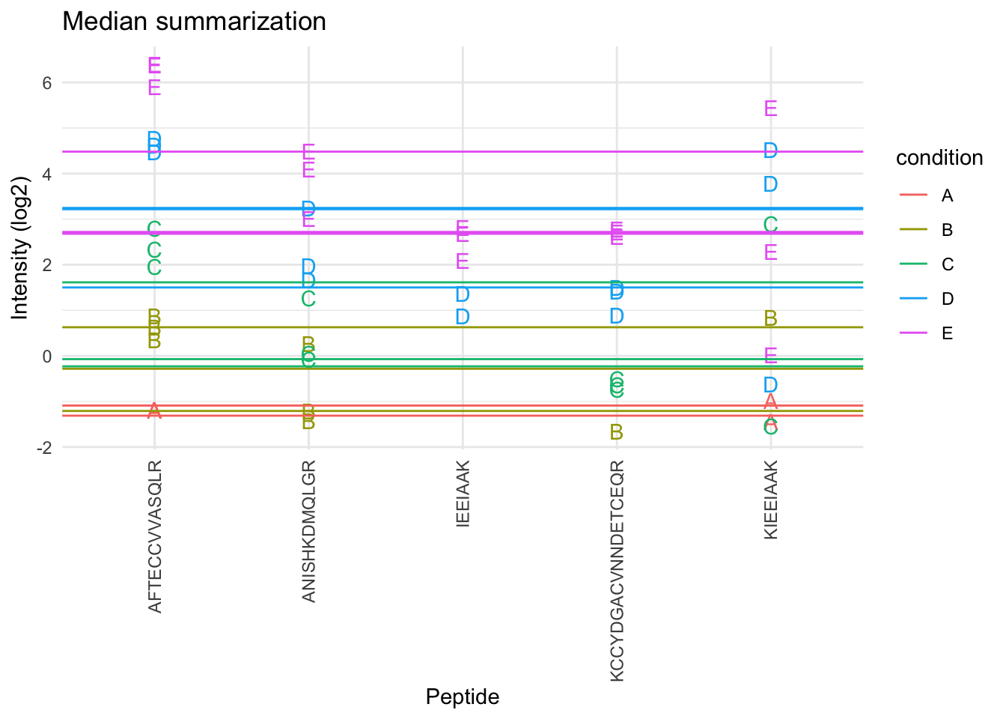Click the 'Median summarization' plot title

[x=195, y=21]
